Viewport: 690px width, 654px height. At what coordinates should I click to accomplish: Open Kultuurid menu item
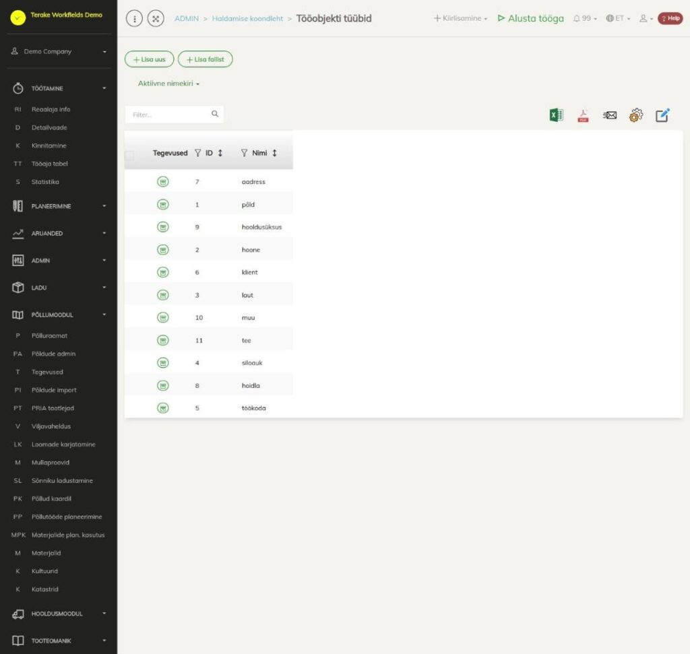coord(44,571)
